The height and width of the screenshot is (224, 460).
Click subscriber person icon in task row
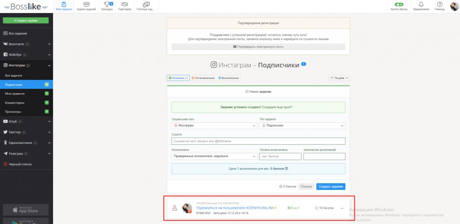click(175, 208)
